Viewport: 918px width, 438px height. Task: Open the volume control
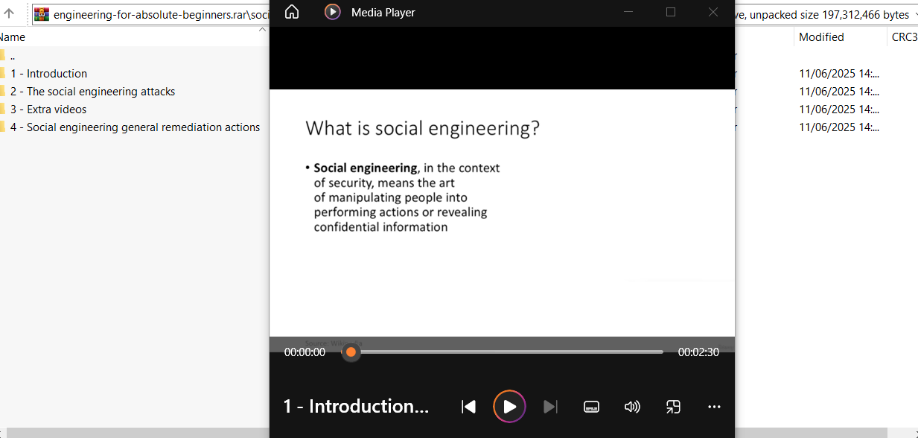632,407
